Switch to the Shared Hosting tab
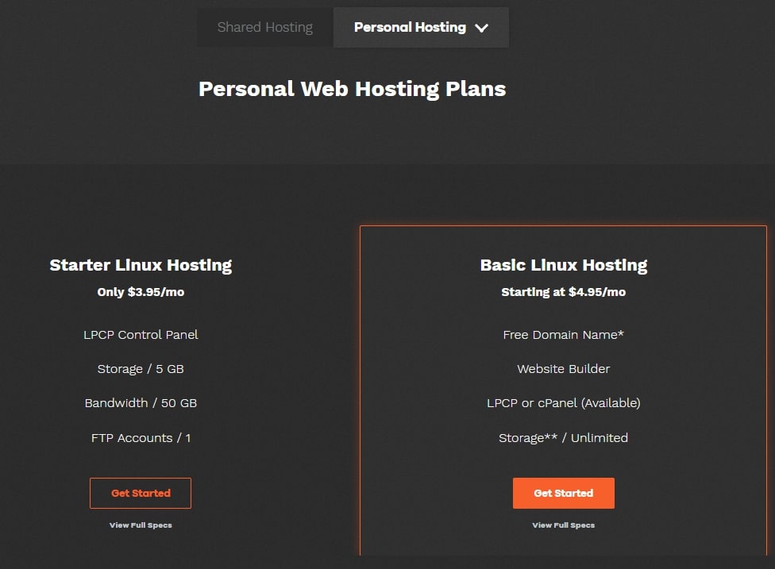The image size is (775, 569). click(x=265, y=27)
